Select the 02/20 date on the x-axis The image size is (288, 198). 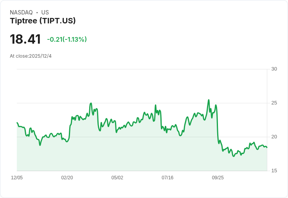click(67, 178)
